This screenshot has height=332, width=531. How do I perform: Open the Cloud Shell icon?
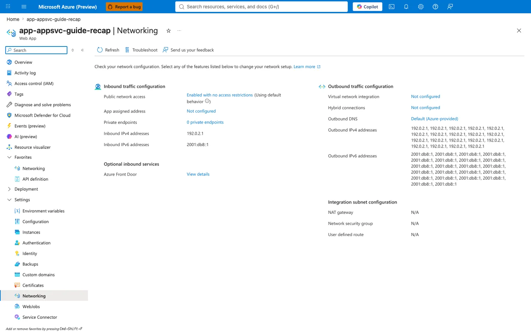(392, 7)
